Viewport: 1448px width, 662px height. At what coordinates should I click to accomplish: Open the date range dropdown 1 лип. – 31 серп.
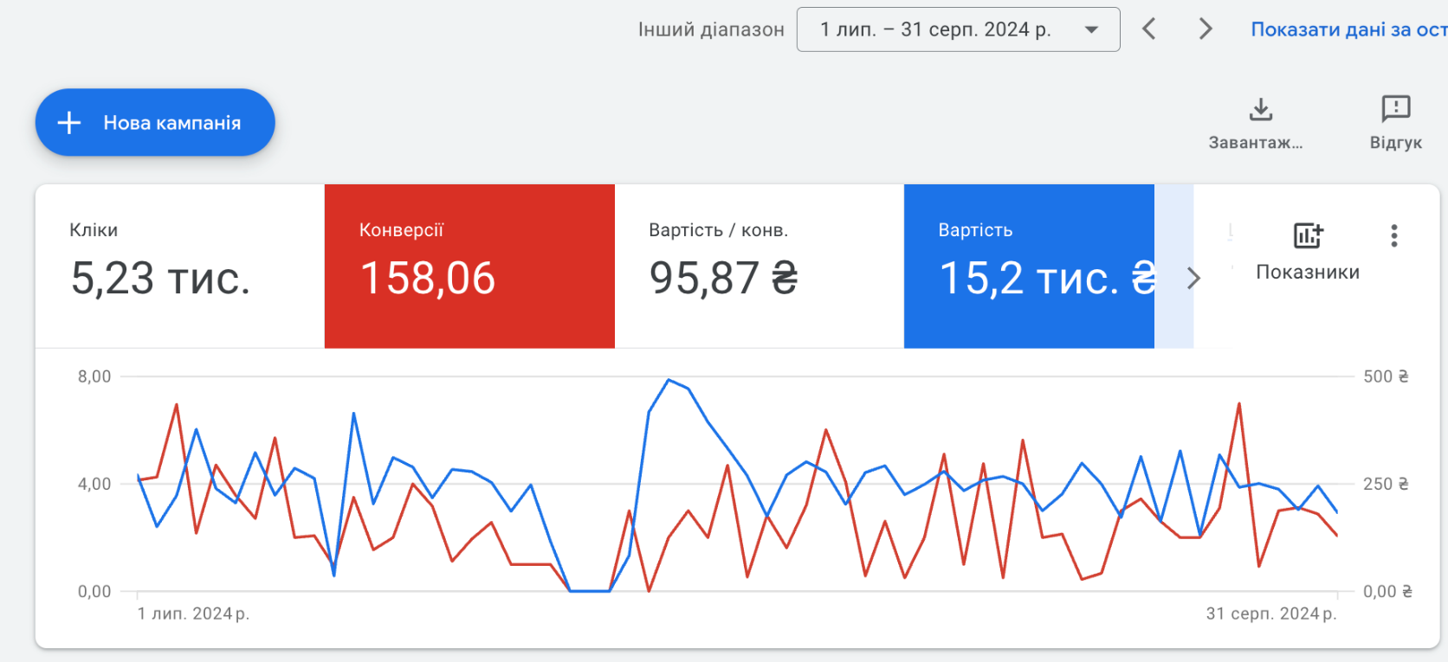click(958, 29)
